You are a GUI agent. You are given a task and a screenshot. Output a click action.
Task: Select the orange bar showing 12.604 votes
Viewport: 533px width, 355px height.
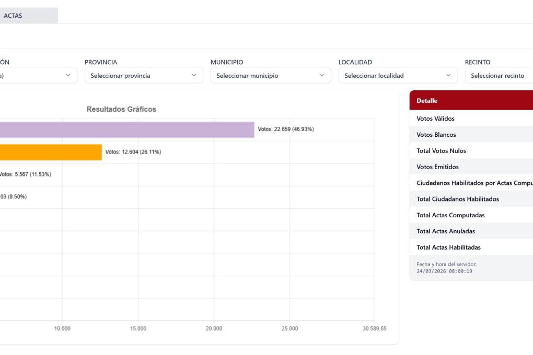coord(50,152)
